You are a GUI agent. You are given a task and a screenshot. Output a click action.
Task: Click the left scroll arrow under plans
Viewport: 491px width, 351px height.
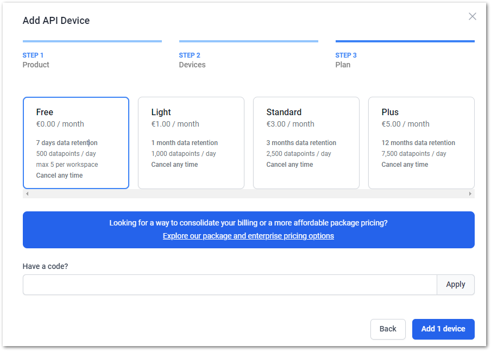click(x=27, y=193)
